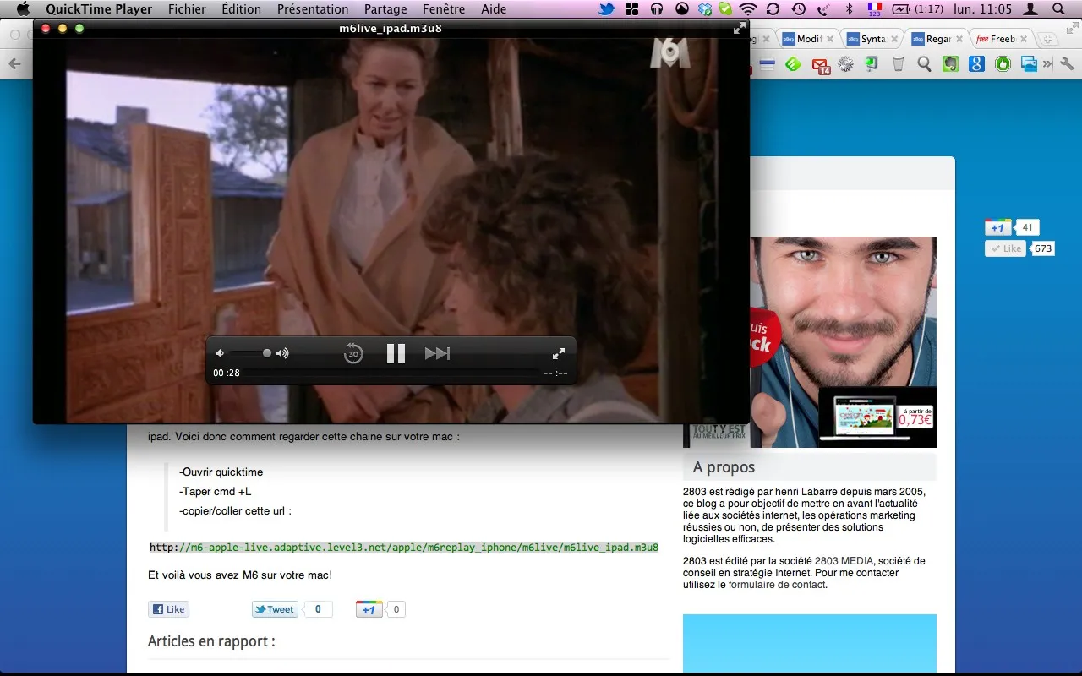The height and width of the screenshot is (676, 1082).
Task: Open a new browser tab with plus button
Action: (x=1047, y=39)
